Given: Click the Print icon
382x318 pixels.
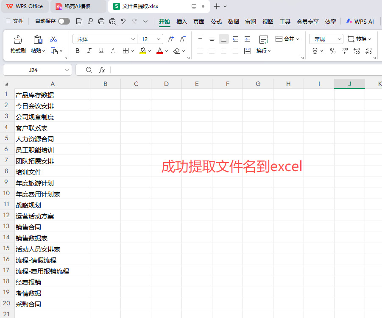Looking at the screenshot, I should coord(101,22).
